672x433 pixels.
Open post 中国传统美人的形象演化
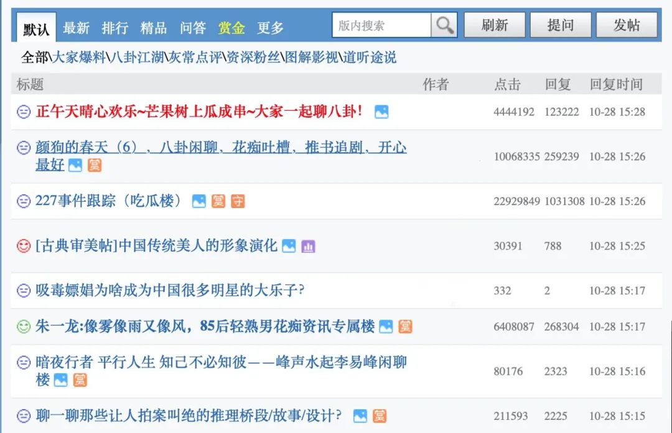click(156, 245)
